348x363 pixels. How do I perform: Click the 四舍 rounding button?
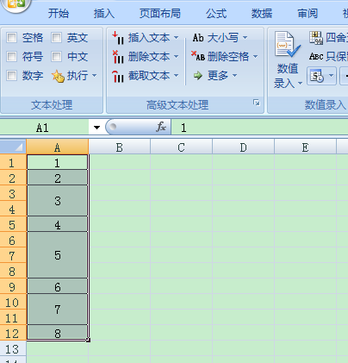(328, 38)
